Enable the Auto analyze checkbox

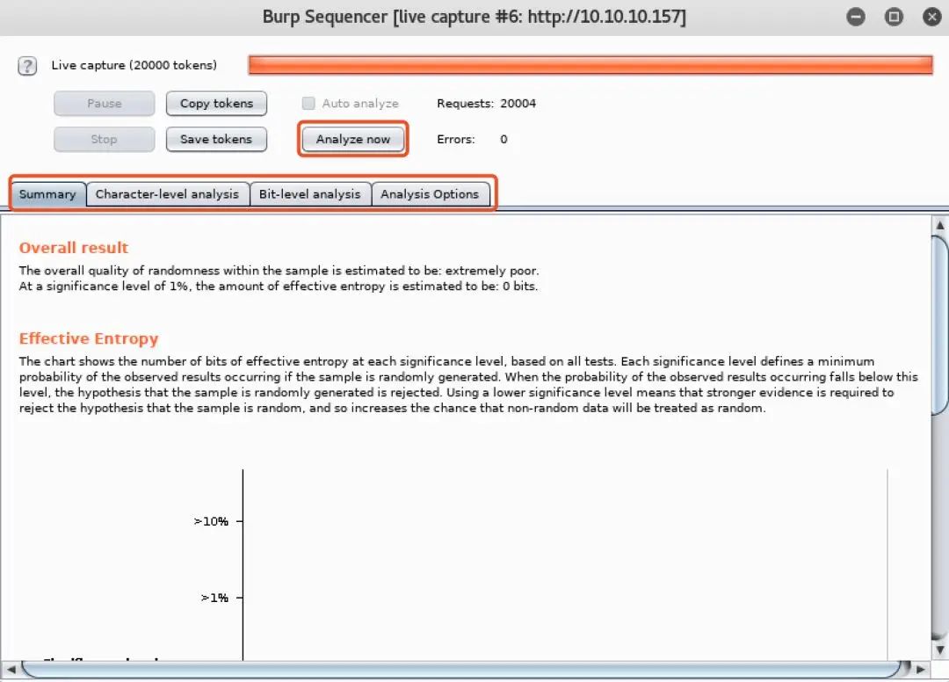pos(308,104)
